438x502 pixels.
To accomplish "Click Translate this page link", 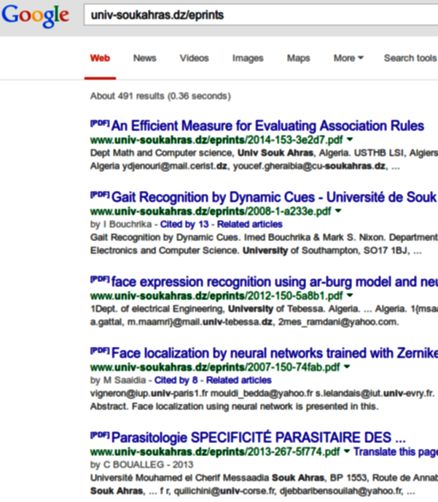I will pyautogui.click(x=396, y=452).
